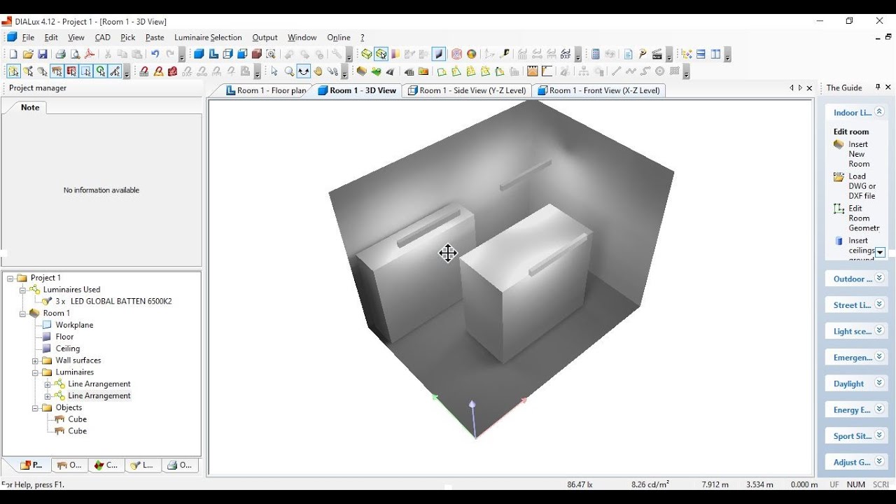
Task: Switch to Room 1 - Side View tab
Action: pyautogui.click(x=467, y=90)
